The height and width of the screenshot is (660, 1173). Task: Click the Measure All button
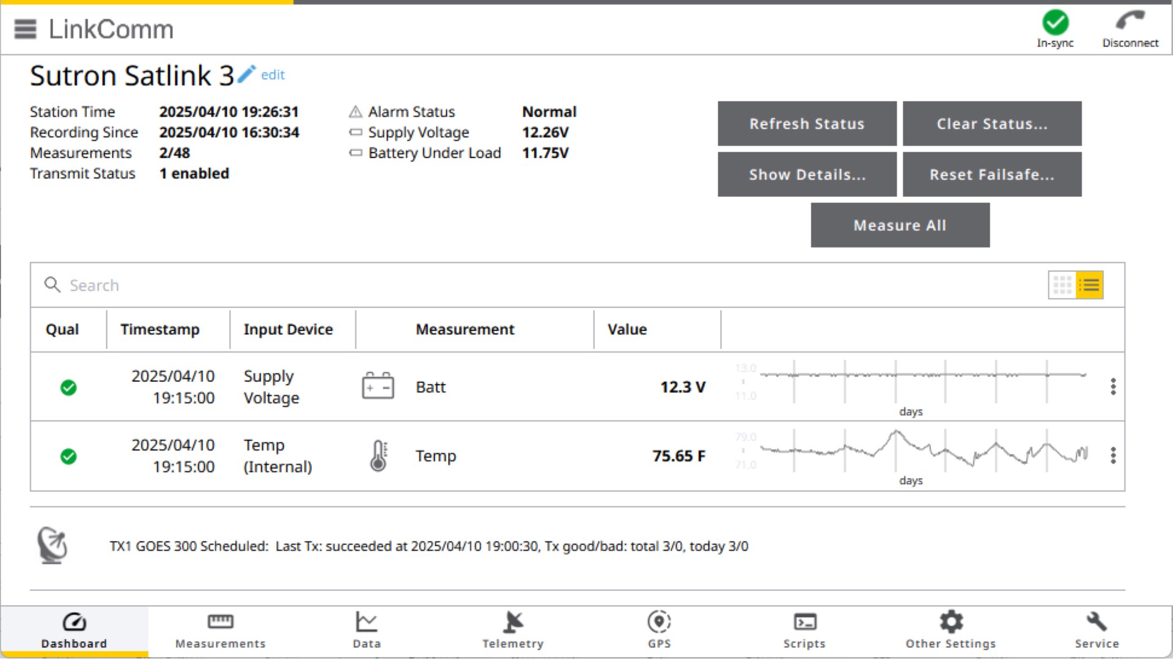900,225
